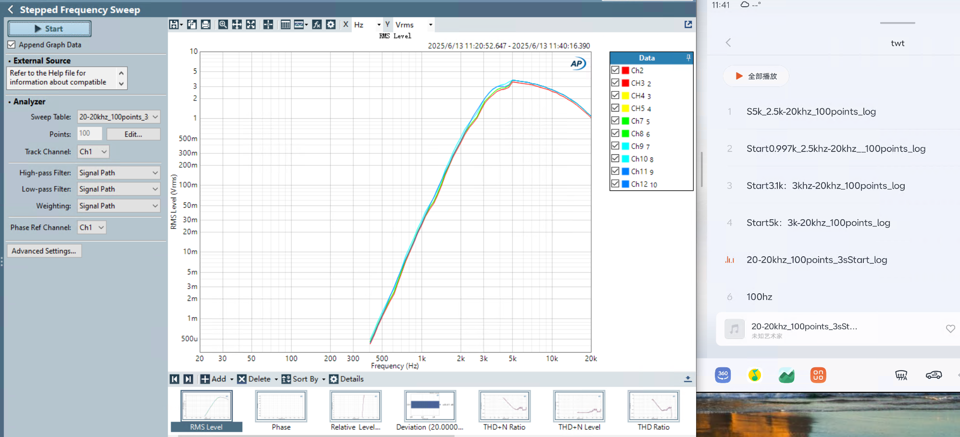Open Track Channel dropdown
Image resolution: width=960 pixels, height=437 pixels.
click(x=93, y=151)
